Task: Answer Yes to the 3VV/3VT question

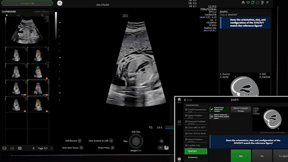Action: 241,156
